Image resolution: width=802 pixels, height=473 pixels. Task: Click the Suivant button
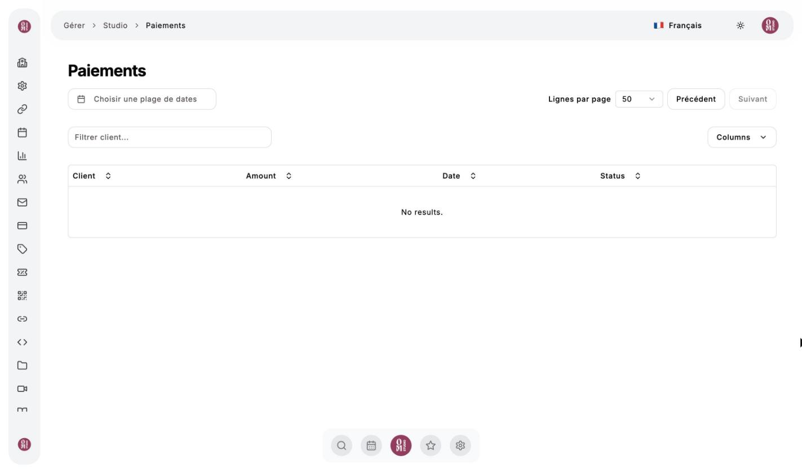pos(752,99)
